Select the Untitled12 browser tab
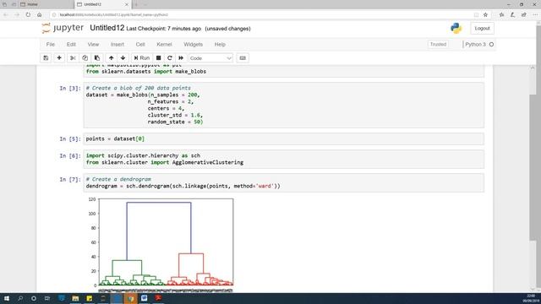The image size is (541, 304). pyautogui.click(x=100, y=4)
